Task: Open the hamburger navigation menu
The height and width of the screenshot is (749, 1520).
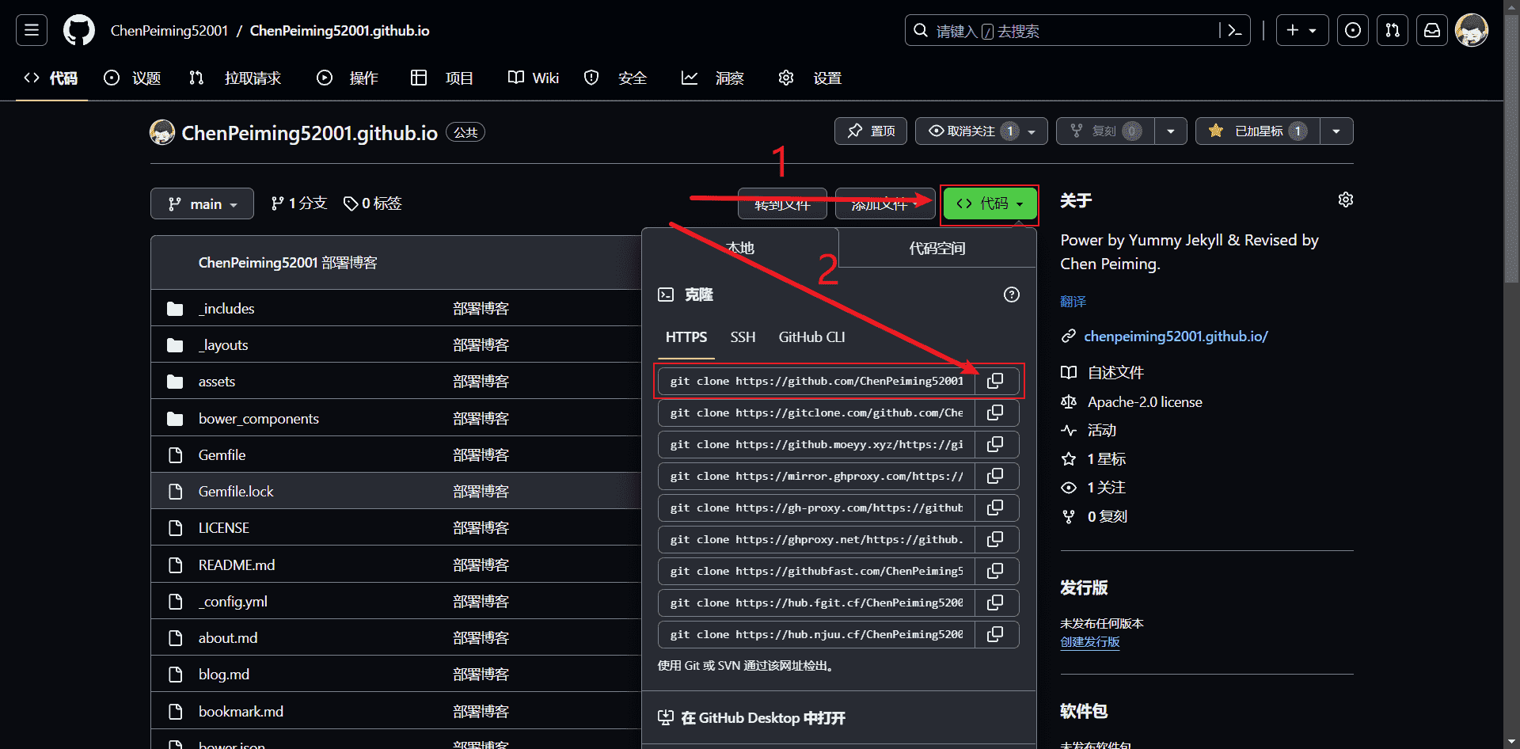Action: tap(32, 30)
